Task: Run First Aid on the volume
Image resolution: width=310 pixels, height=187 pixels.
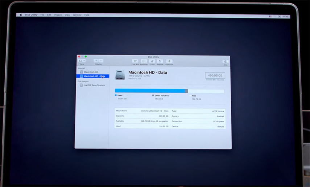Action: (135, 61)
